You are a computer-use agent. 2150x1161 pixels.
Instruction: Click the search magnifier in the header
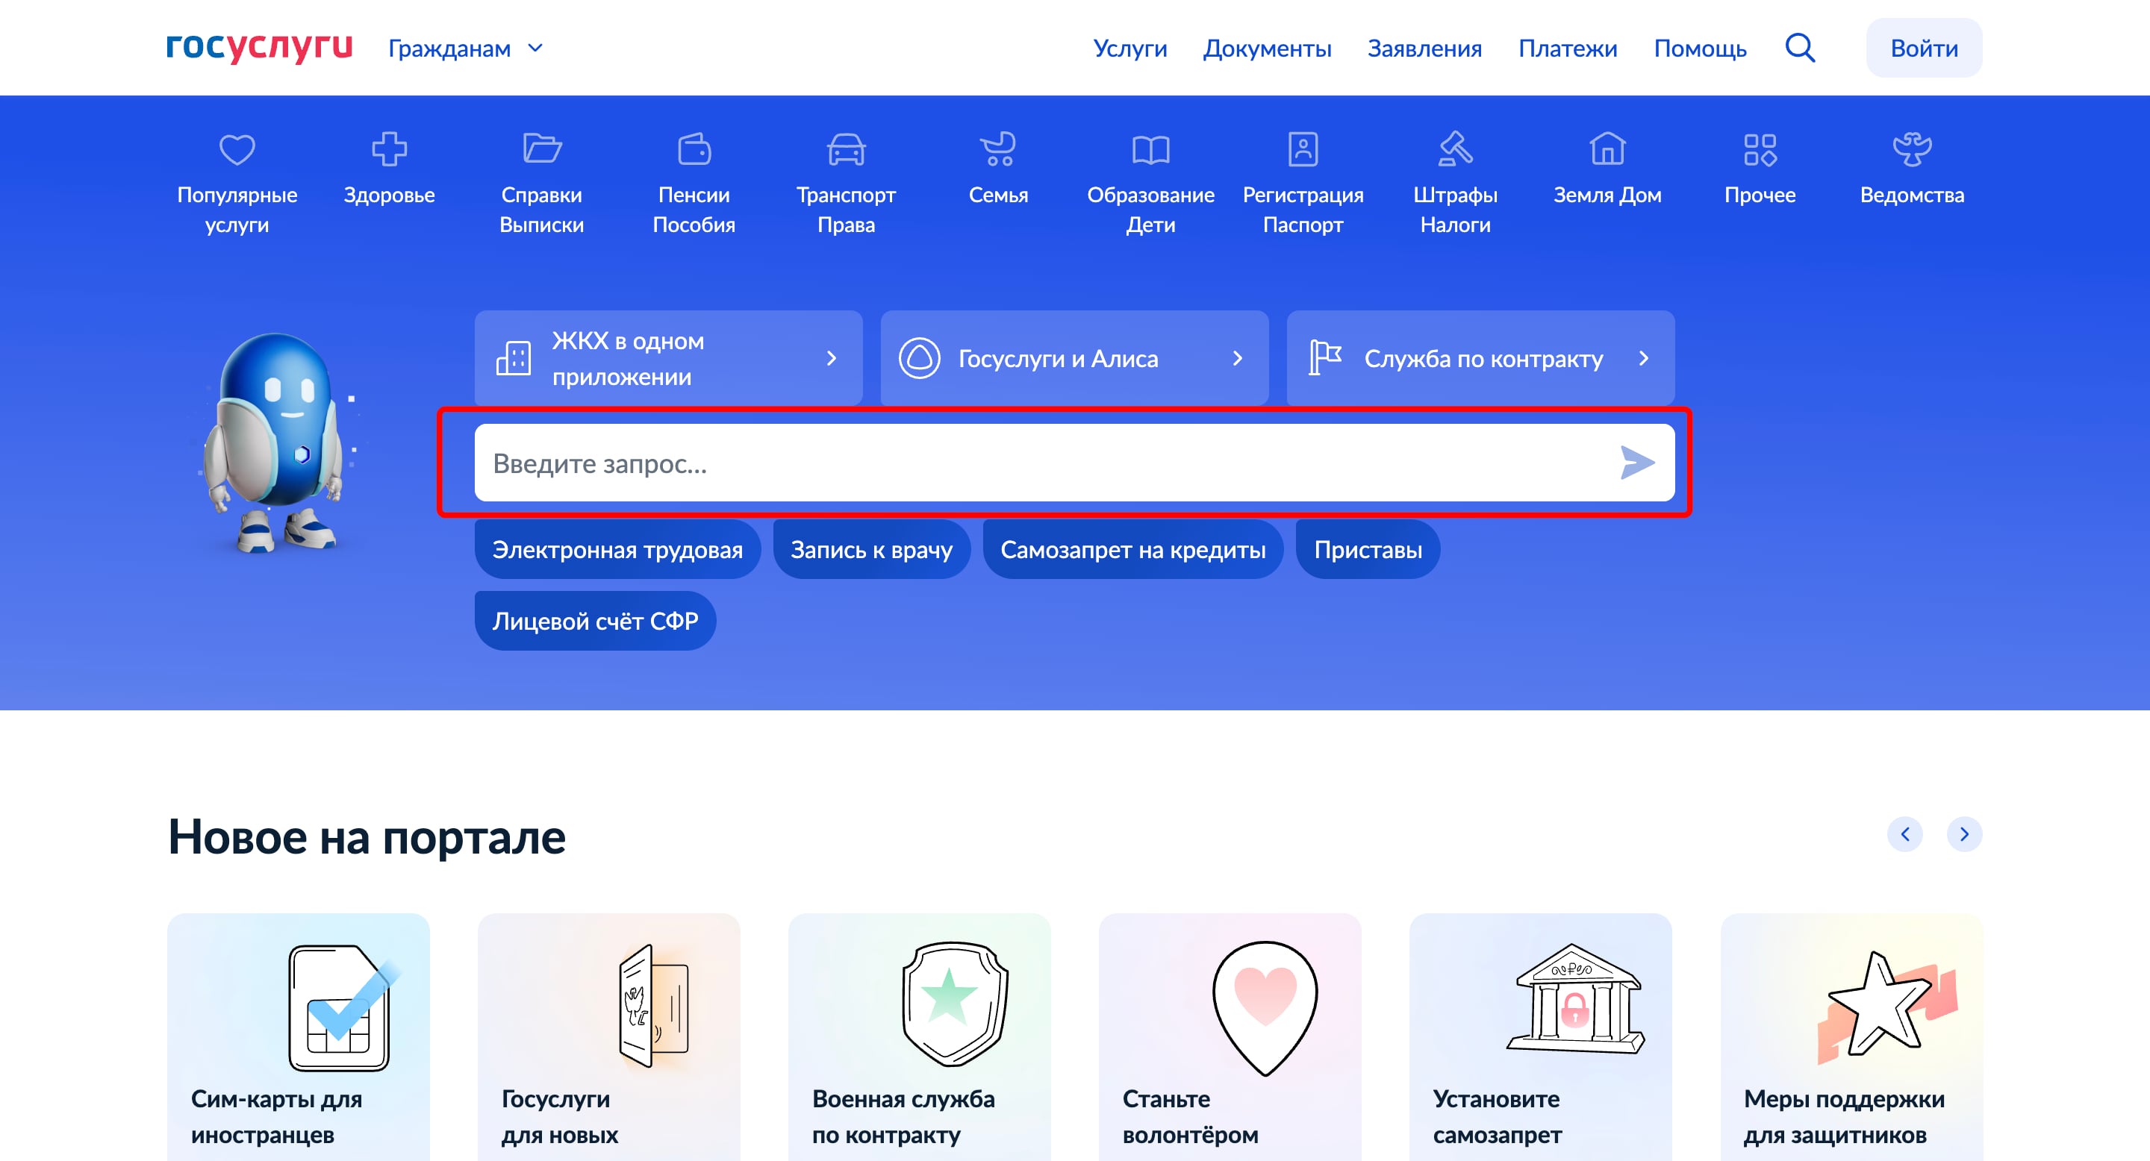pos(1799,48)
